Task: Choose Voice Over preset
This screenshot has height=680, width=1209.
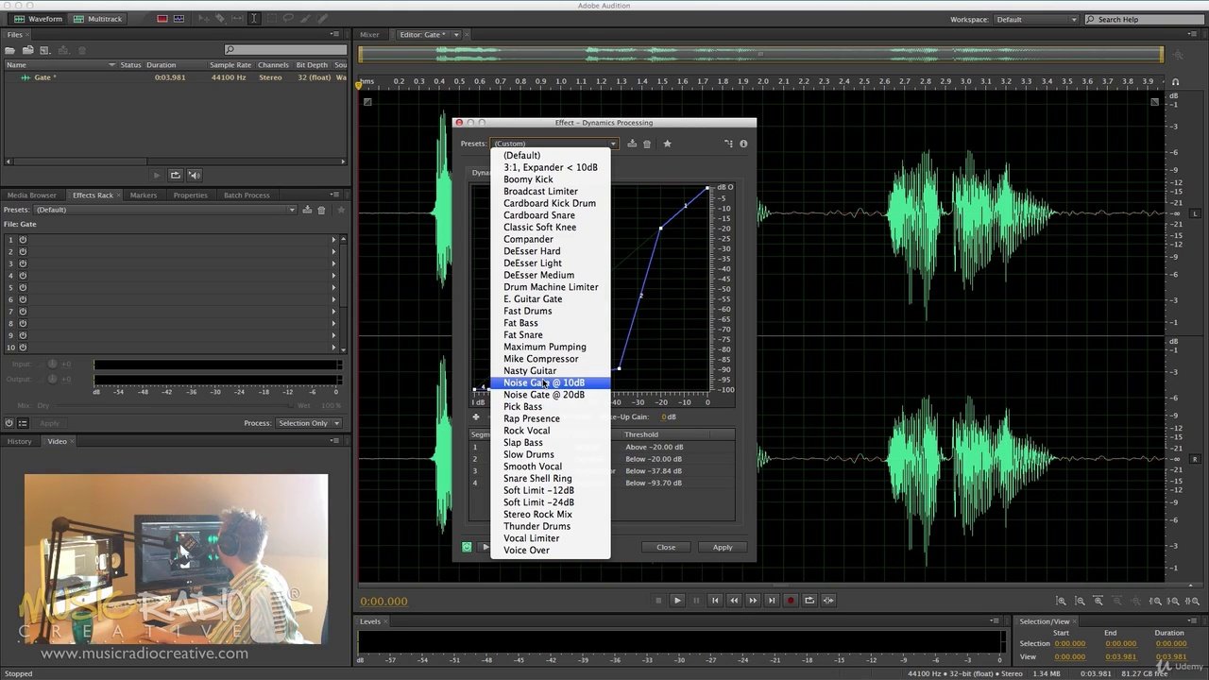Action: point(551,551)
